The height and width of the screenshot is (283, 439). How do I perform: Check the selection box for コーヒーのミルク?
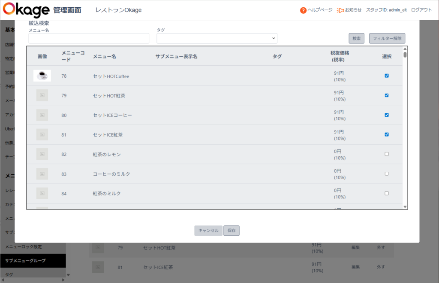387,173
